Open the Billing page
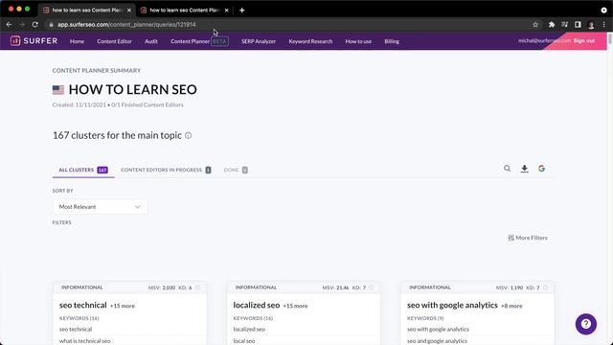613x345 pixels. [392, 41]
